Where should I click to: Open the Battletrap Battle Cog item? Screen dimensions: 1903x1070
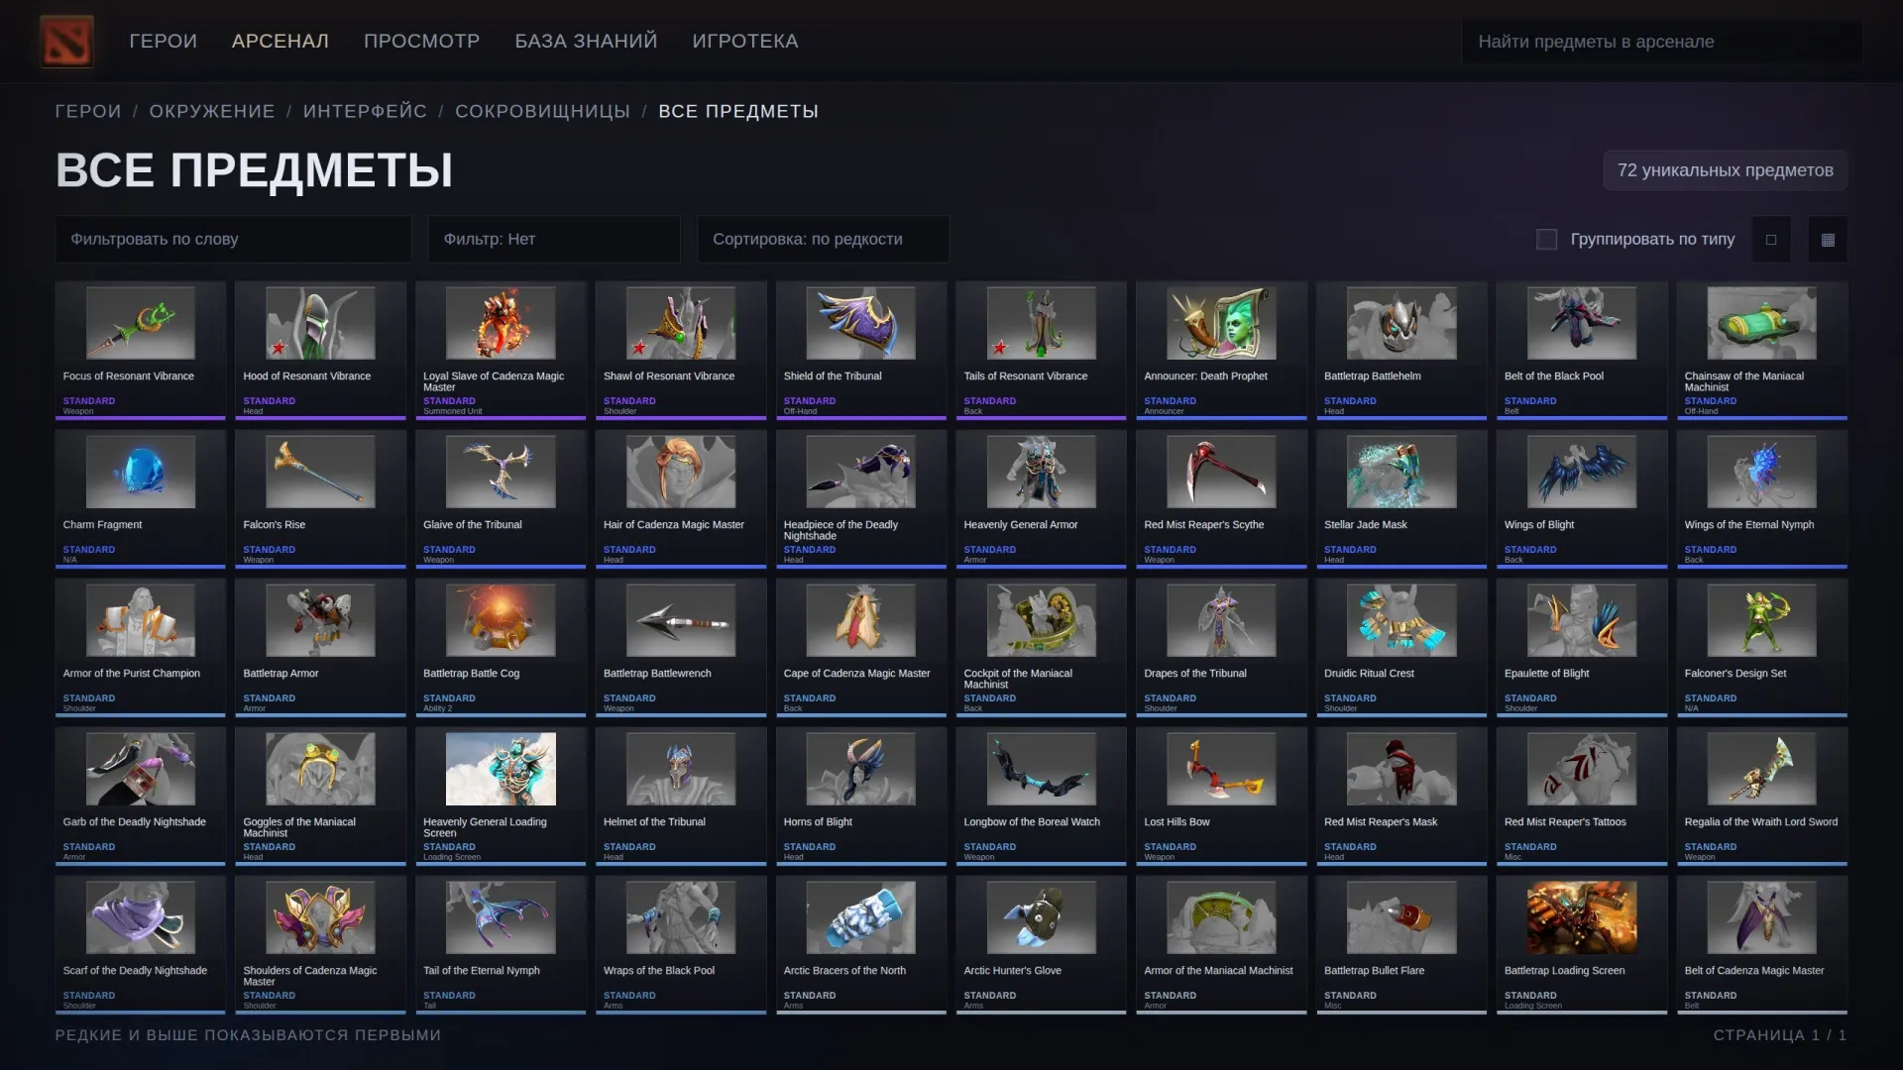[x=501, y=648]
